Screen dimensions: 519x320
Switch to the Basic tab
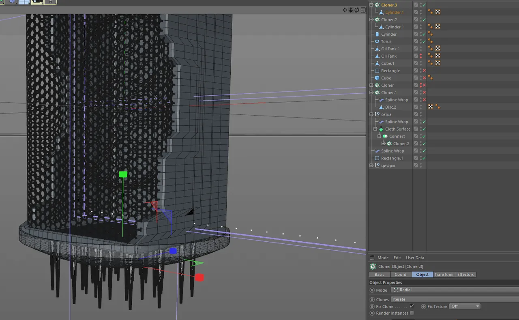(380, 275)
